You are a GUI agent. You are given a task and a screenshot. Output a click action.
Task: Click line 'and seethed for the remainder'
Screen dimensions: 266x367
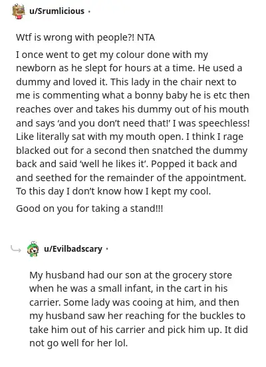pos(131,178)
